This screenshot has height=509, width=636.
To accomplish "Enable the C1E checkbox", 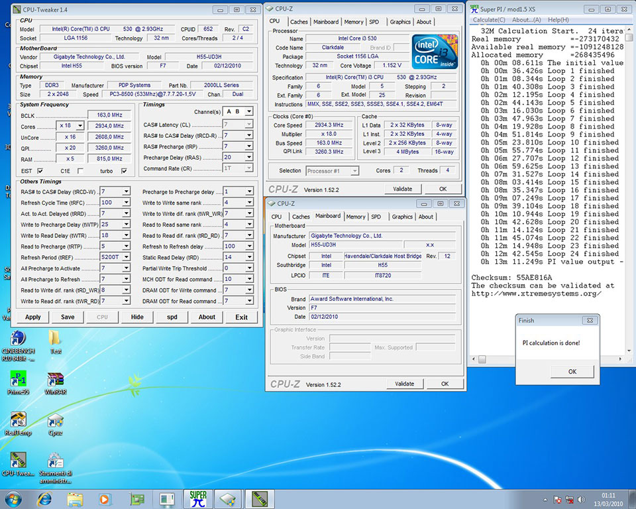I will click(80, 171).
